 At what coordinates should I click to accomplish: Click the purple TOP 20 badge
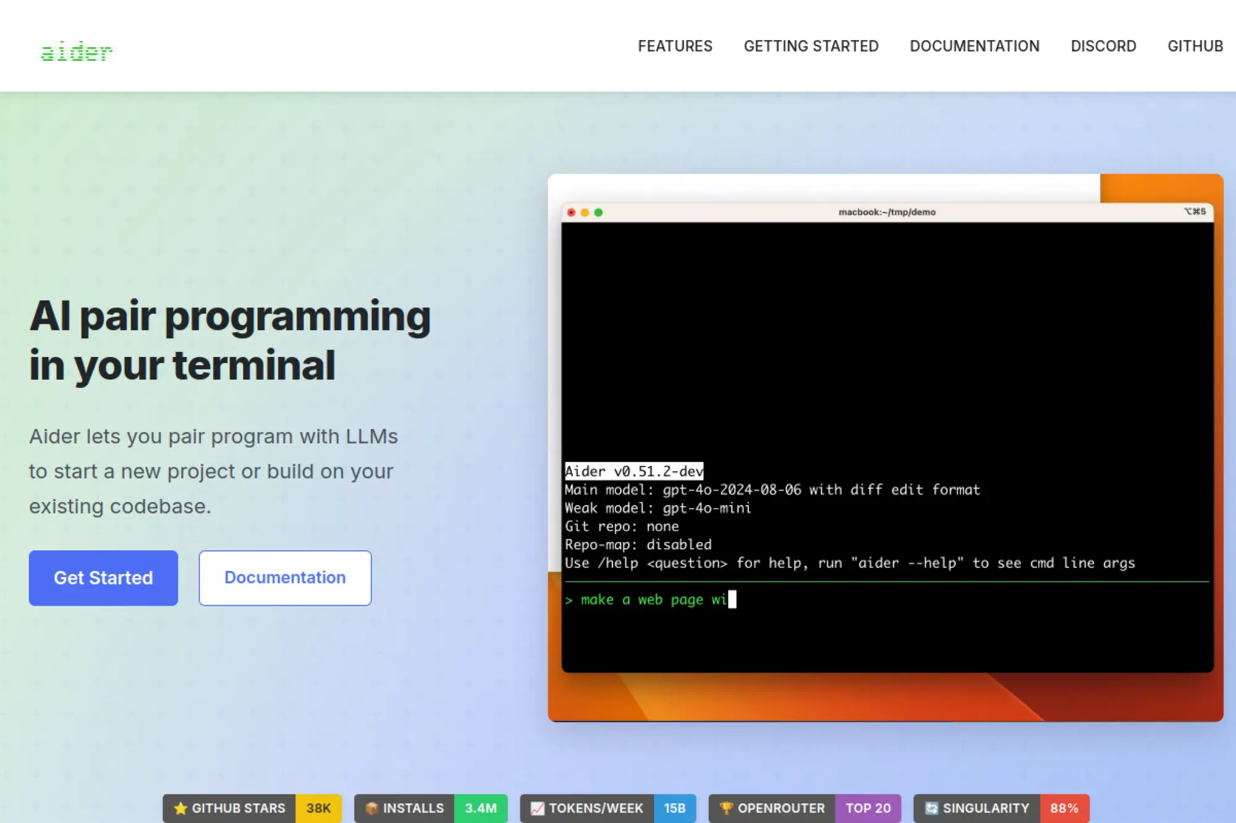click(x=868, y=808)
